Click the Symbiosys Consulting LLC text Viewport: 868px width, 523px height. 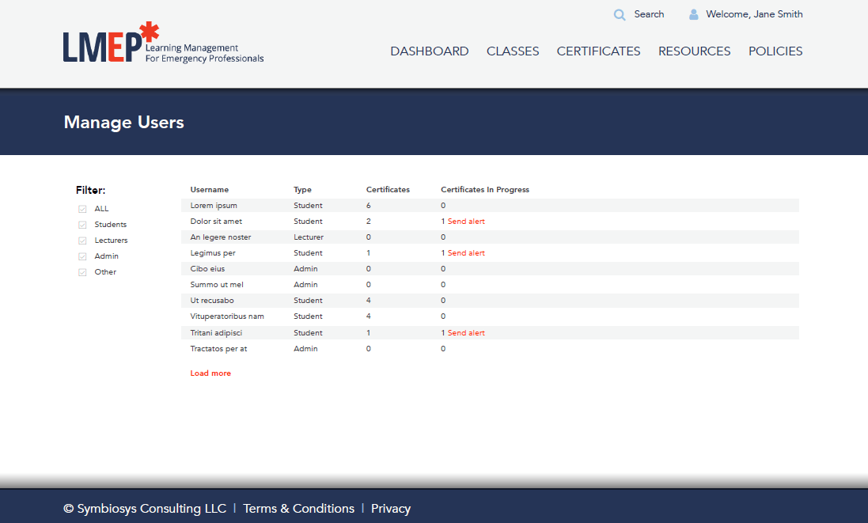(x=145, y=509)
